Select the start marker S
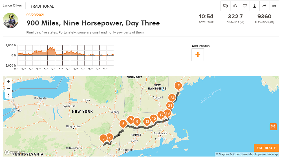The width and height of the screenshot is (282, 159). pos(103,138)
